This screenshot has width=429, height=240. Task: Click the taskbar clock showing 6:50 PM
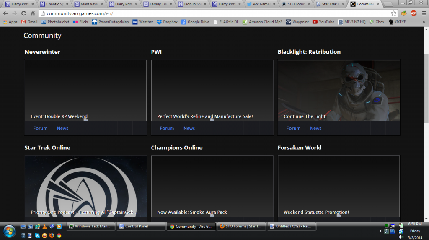tap(415, 224)
